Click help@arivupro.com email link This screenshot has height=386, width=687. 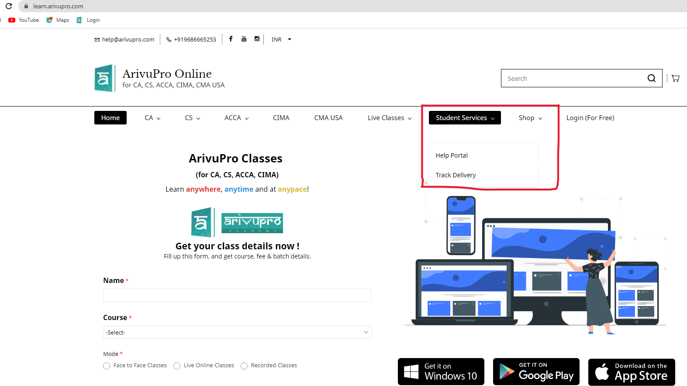[x=128, y=39]
